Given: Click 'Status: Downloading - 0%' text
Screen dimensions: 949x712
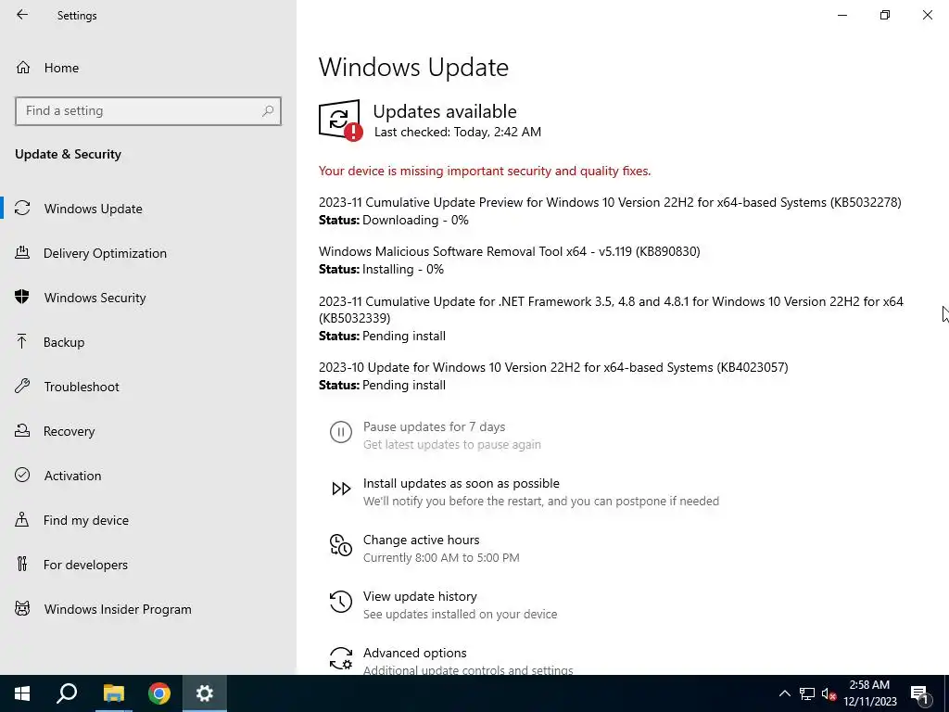Looking at the screenshot, I should (x=393, y=220).
